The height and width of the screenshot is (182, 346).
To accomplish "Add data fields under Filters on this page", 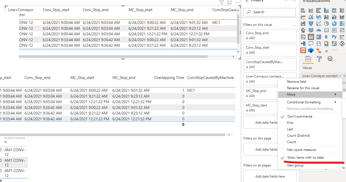I will [x=261, y=149].
